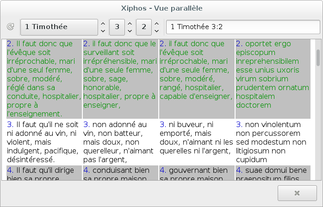Click the word 'l'enseignement.'
The height and width of the screenshot is (207, 323).
pos(34,114)
